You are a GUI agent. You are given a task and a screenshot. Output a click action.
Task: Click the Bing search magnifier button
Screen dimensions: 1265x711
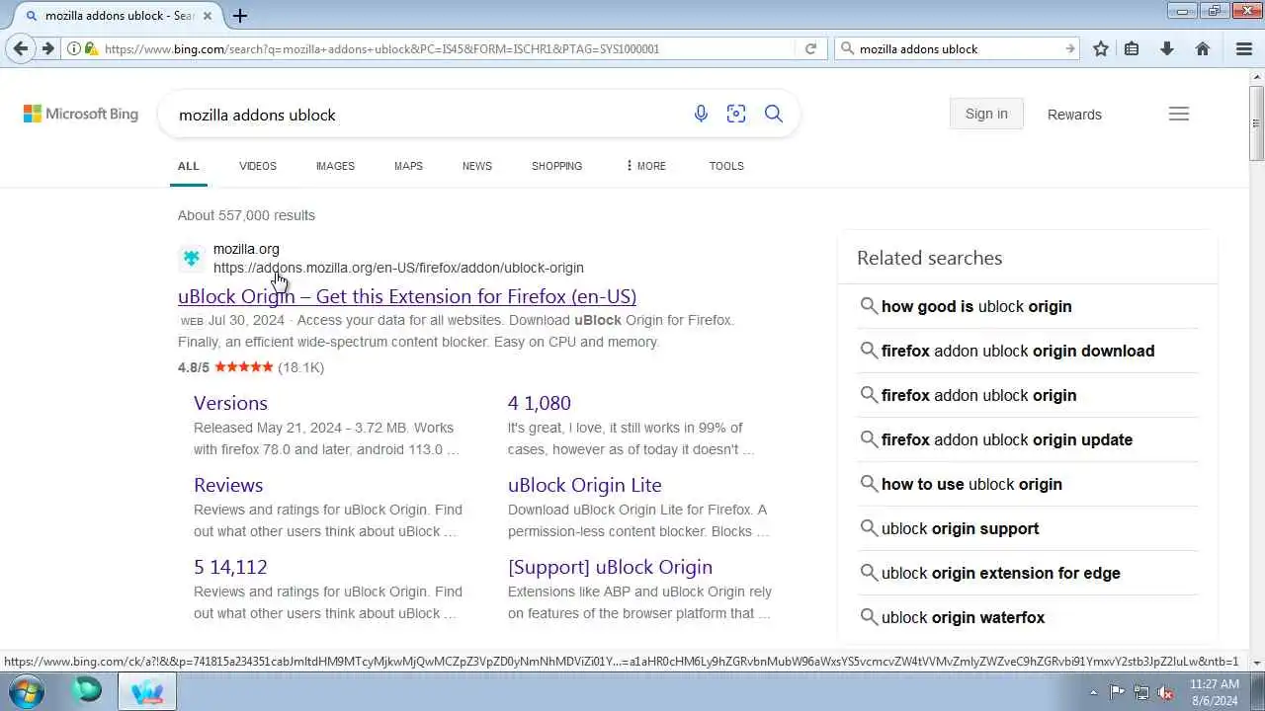[774, 114]
